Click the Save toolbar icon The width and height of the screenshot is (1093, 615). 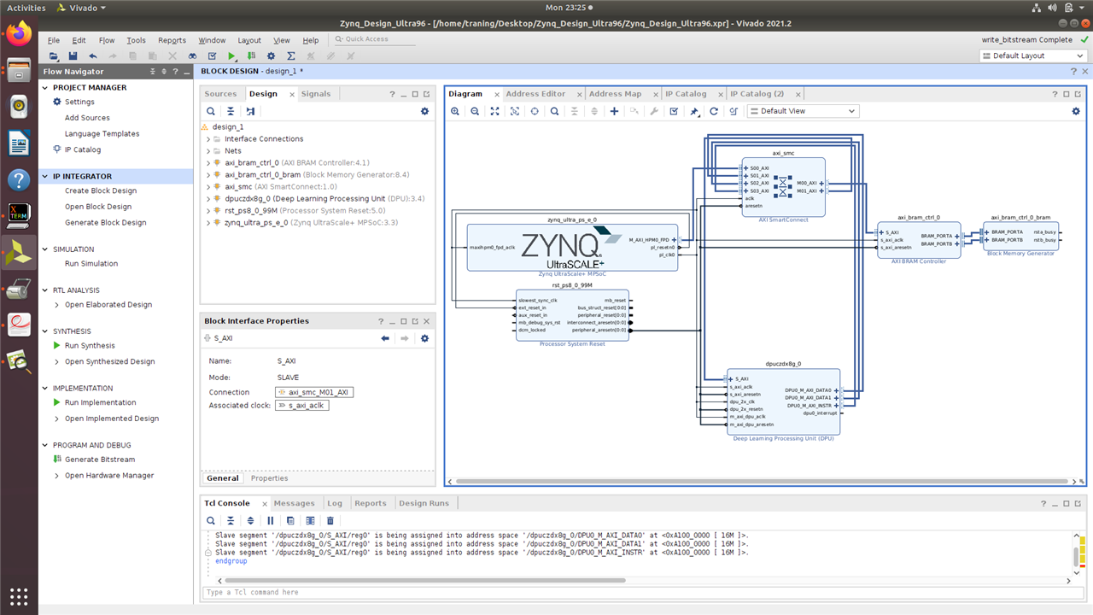coord(73,56)
